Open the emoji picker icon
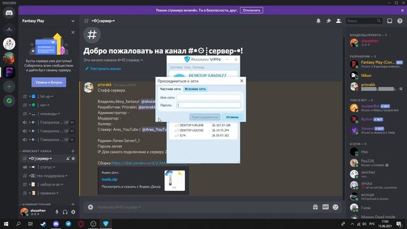407x229 pixels. (335, 207)
